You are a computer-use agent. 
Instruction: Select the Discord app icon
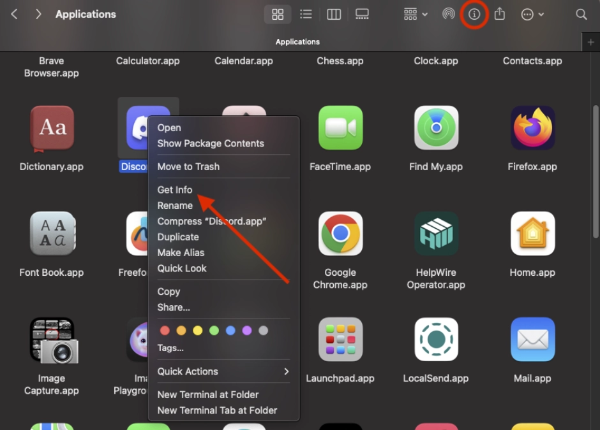click(x=137, y=127)
